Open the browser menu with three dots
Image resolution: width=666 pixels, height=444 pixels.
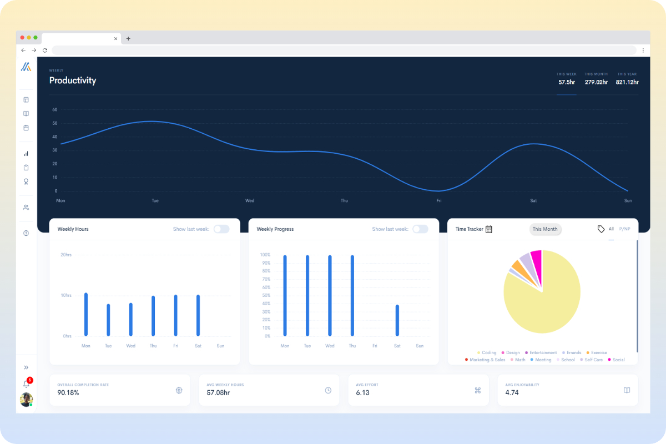pyautogui.click(x=643, y=50)
